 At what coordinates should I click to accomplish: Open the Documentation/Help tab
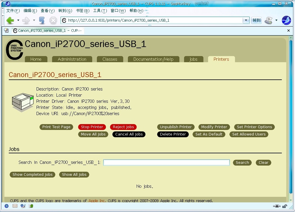153,59
